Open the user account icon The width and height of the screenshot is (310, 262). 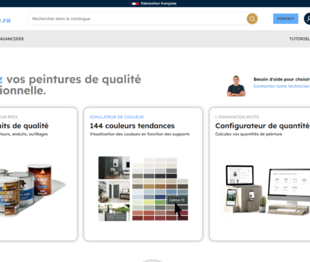(x=307, y=19)
